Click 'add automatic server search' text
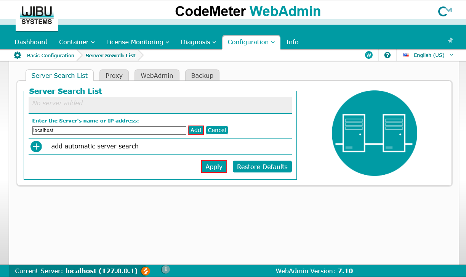 click(95, 146)
